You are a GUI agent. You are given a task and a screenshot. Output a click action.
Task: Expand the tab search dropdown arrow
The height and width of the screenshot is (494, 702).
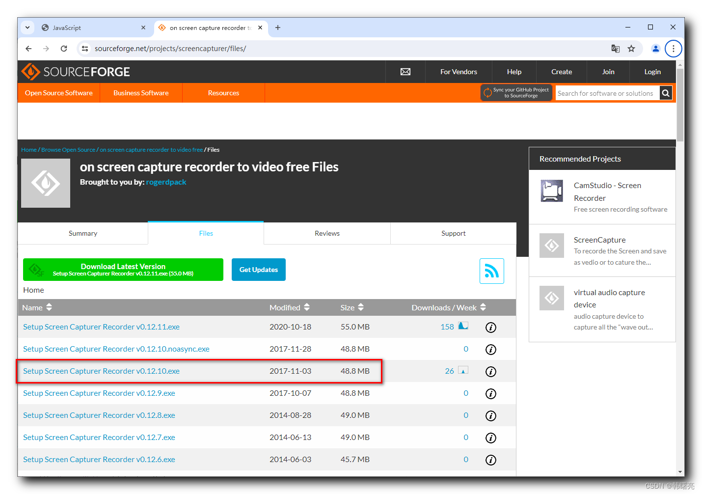click(27, 27)
